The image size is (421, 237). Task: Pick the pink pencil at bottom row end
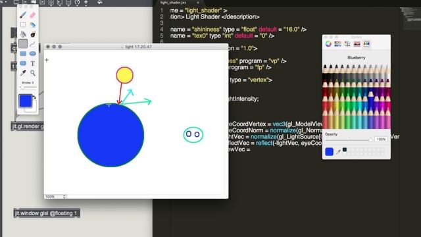pos(387,118)
